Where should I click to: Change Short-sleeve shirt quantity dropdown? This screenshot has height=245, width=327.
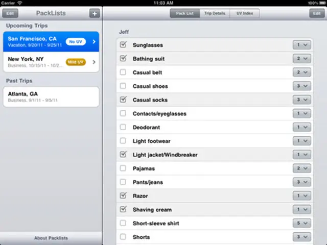pyautogui.click(x=301, y=223)
